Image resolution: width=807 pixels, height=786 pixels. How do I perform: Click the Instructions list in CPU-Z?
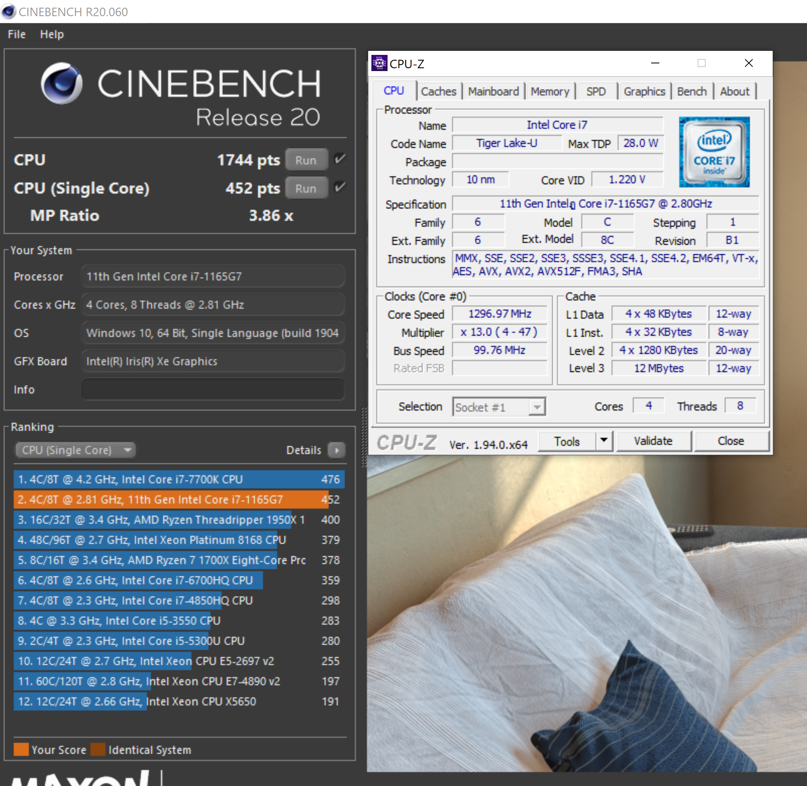pyautogui.click(x=606, y=264)
